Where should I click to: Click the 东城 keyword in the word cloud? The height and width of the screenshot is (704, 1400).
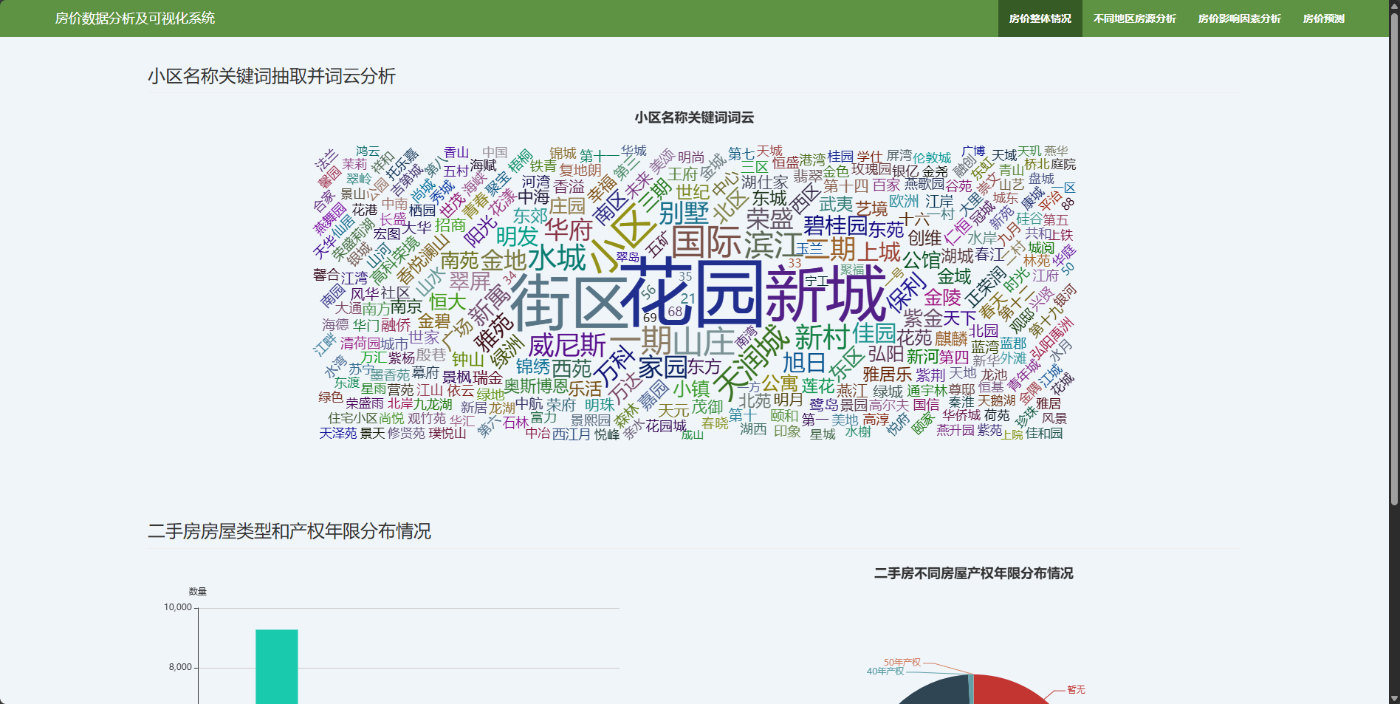(x=769, y=198)
